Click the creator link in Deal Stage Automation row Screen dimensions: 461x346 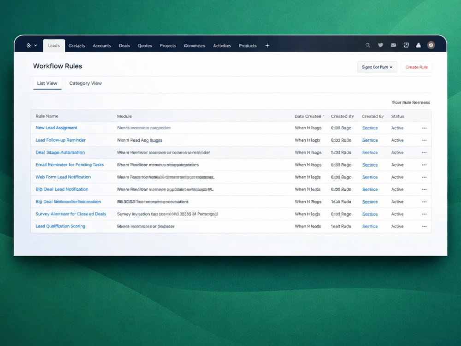[x=370, y=153]
